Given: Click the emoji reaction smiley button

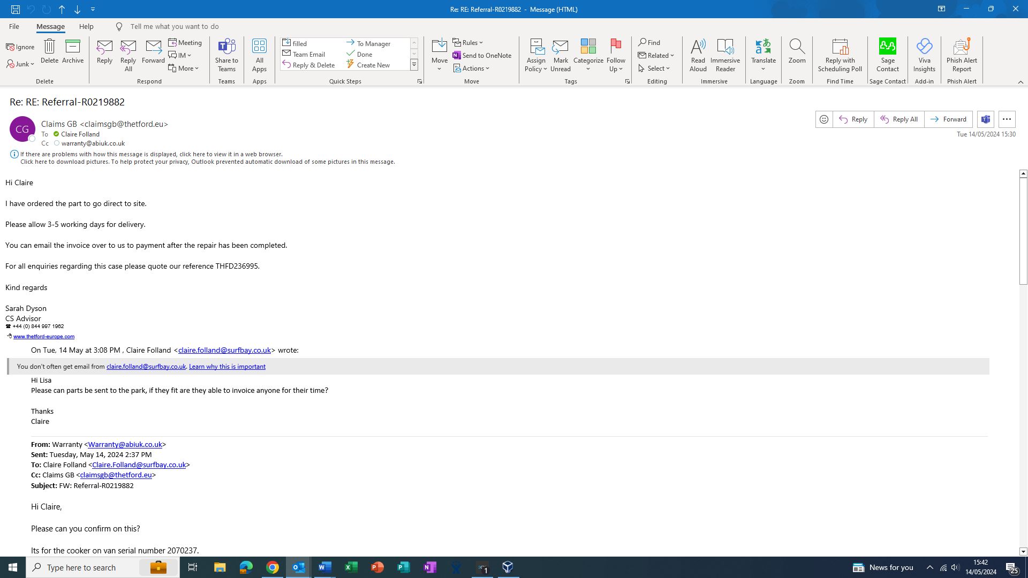Looking at the screenshot, I should click(824, 119).
